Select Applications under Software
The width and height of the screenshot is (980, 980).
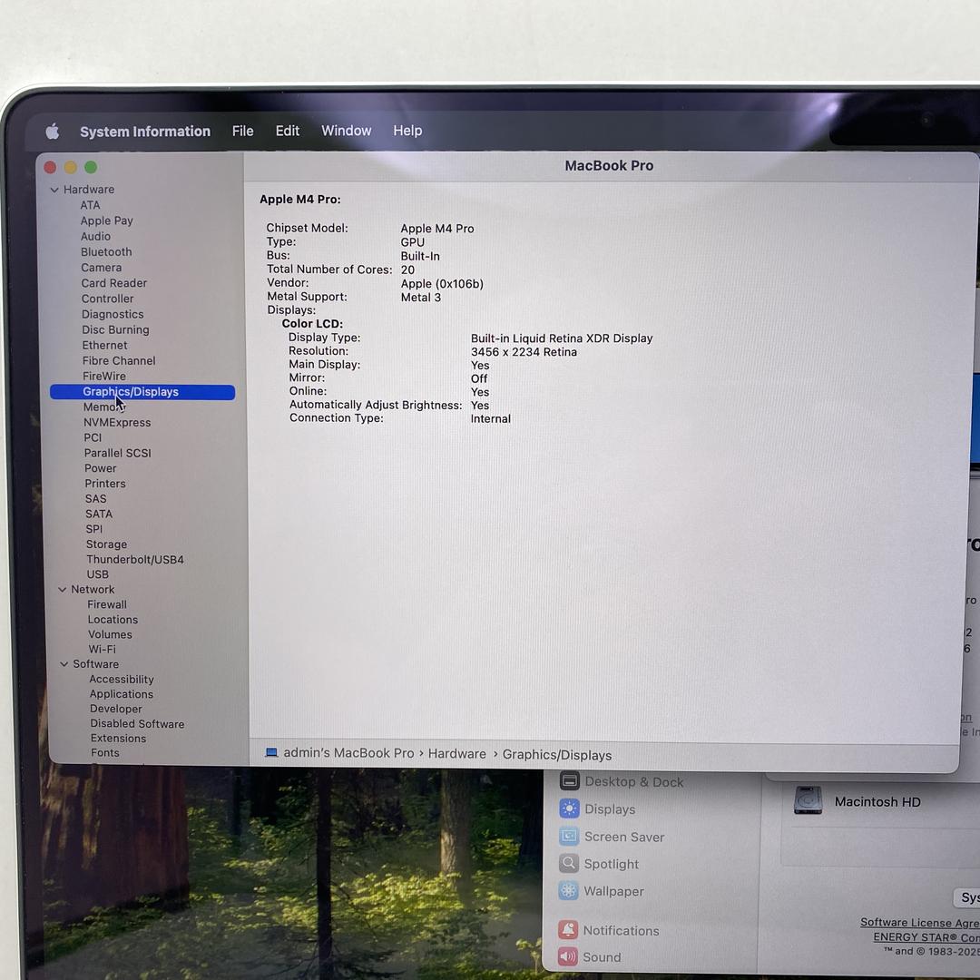[122, 694]
